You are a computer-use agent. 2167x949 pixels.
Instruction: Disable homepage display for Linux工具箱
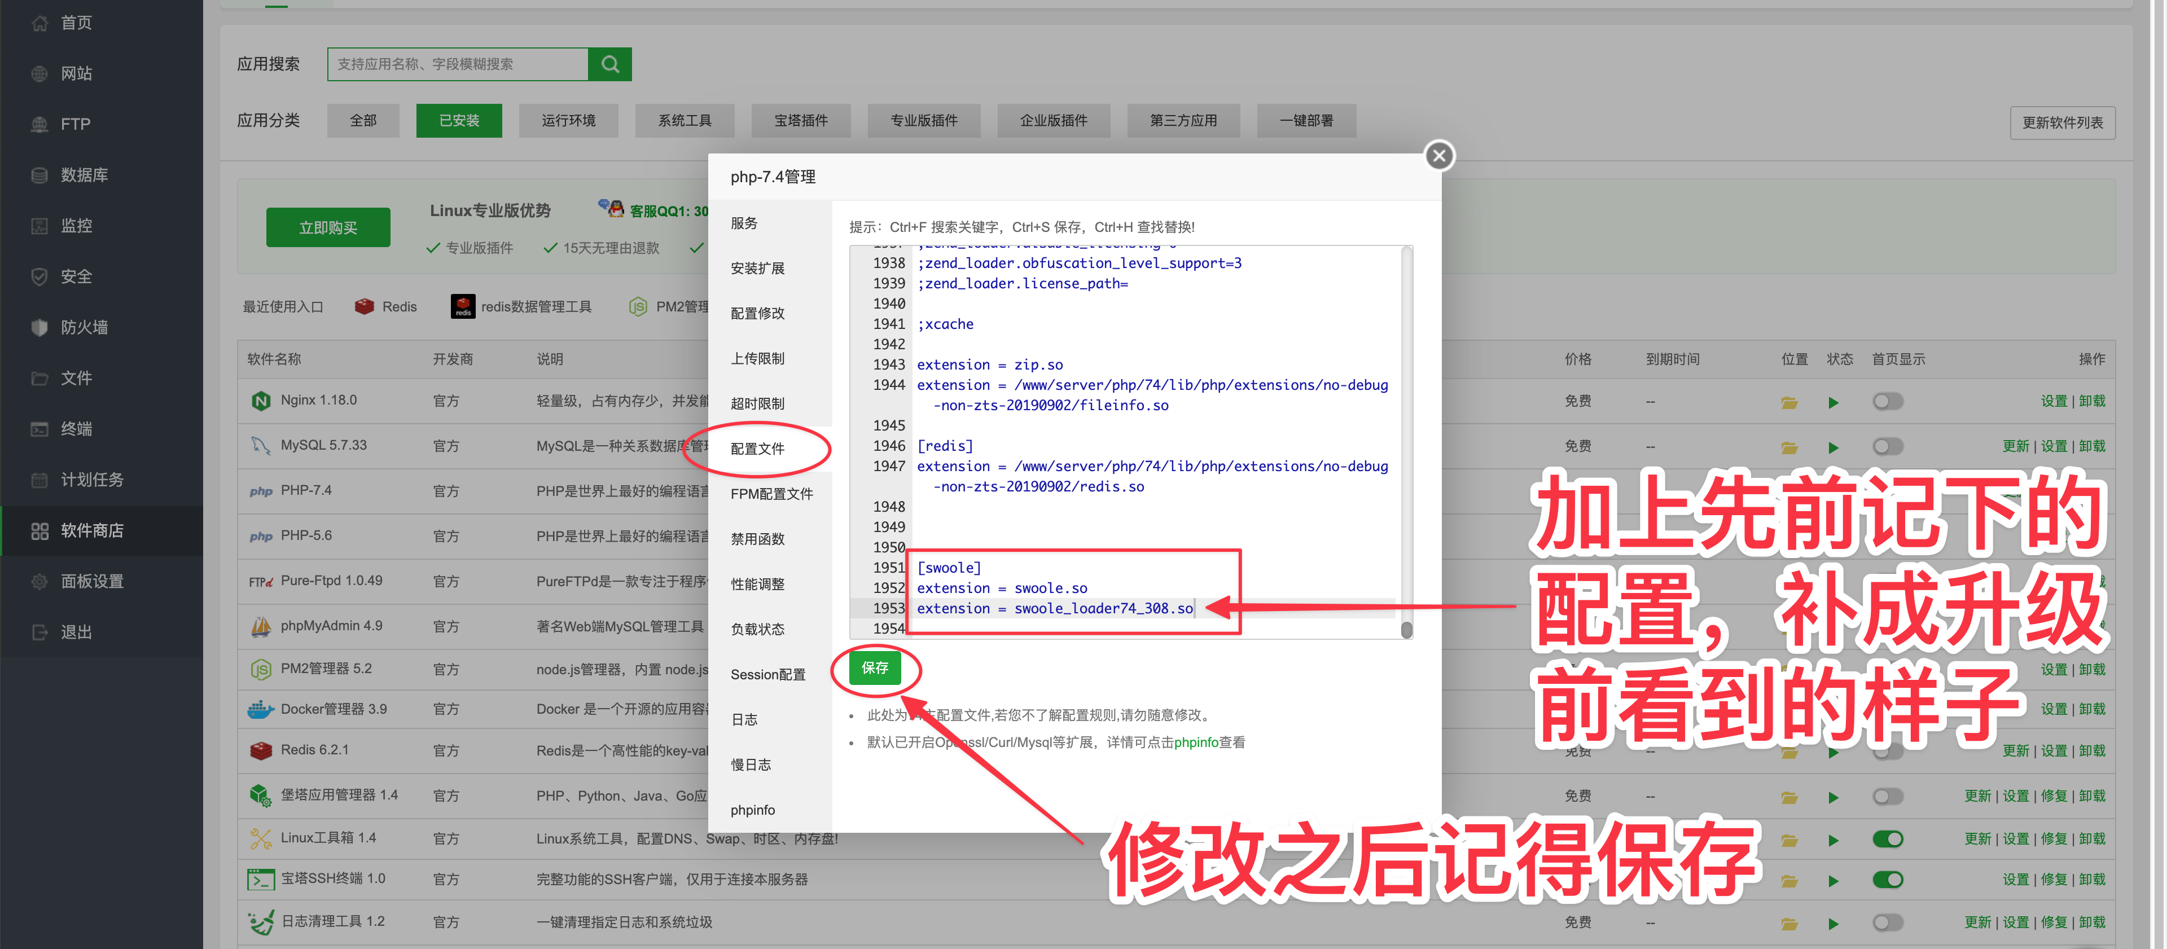tap(1888, 839)
